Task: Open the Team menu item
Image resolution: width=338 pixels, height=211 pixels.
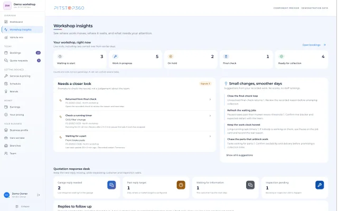Action: [22, 154]
